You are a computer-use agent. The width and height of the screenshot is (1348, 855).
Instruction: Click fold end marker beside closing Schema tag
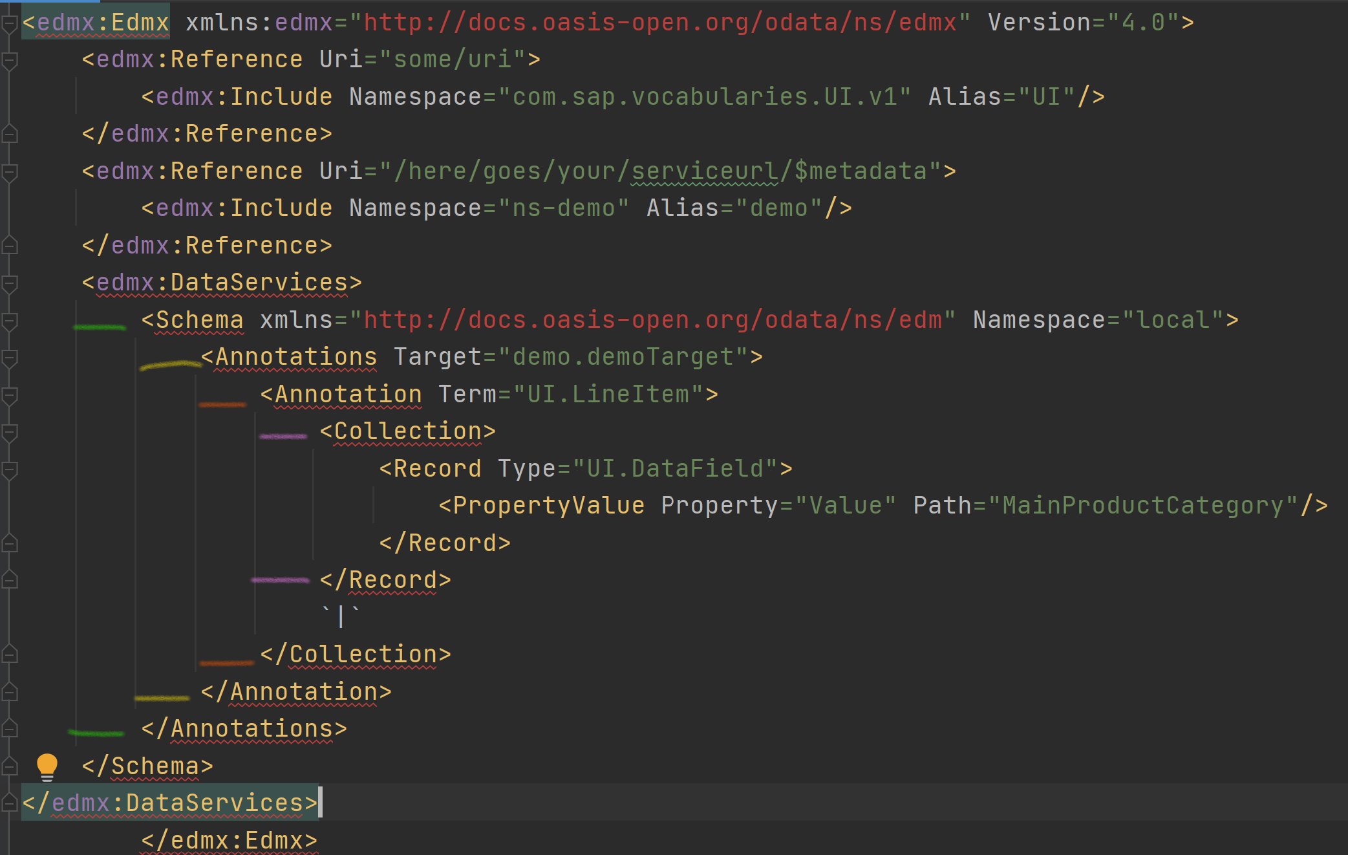pyautogui.click(x=9, y=767)
